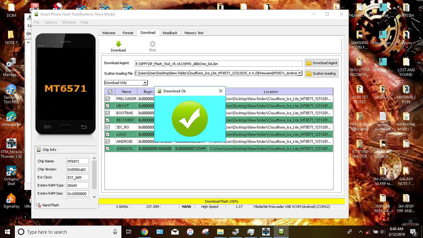Open the G532G-DS desktop folder

383,92
